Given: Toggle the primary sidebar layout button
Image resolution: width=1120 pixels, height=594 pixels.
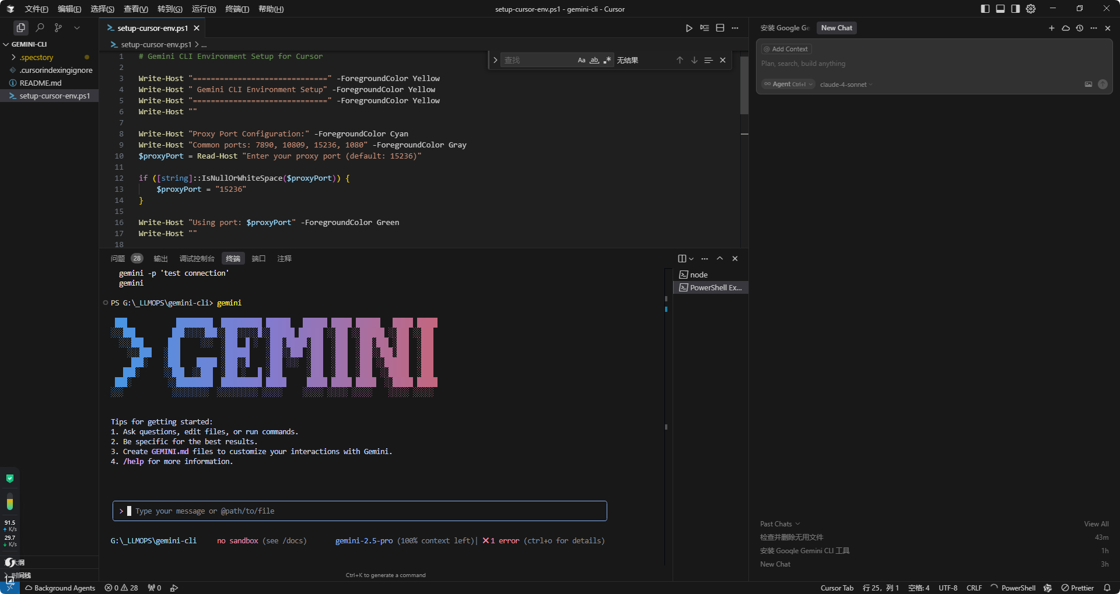Looking at the screenshot, I should [x=985, y=9].
